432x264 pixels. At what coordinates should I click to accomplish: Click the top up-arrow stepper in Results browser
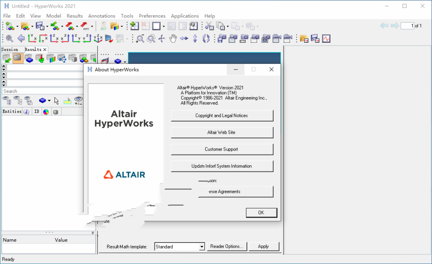click(x=4, y=66)
